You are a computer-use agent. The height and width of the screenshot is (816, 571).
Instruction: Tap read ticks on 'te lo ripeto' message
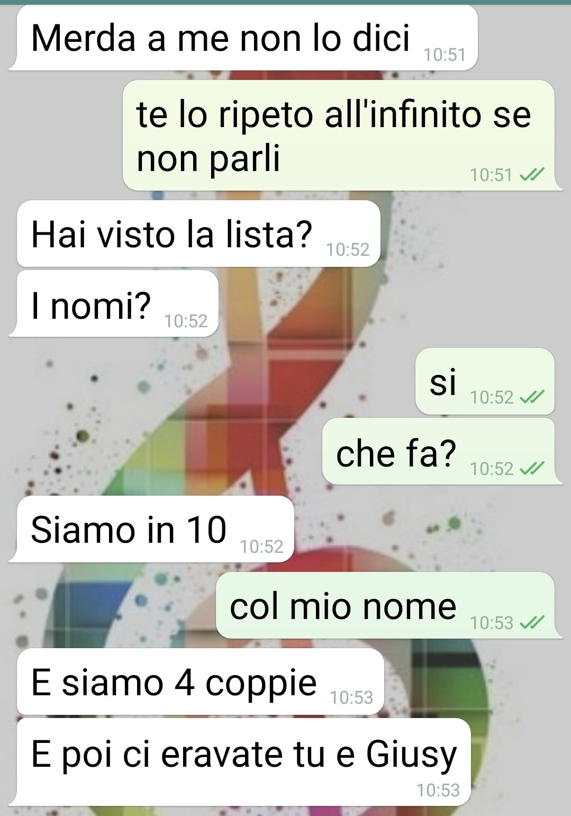coord(532,175)
